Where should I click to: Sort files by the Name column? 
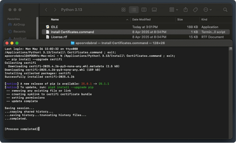pos(55,20)
